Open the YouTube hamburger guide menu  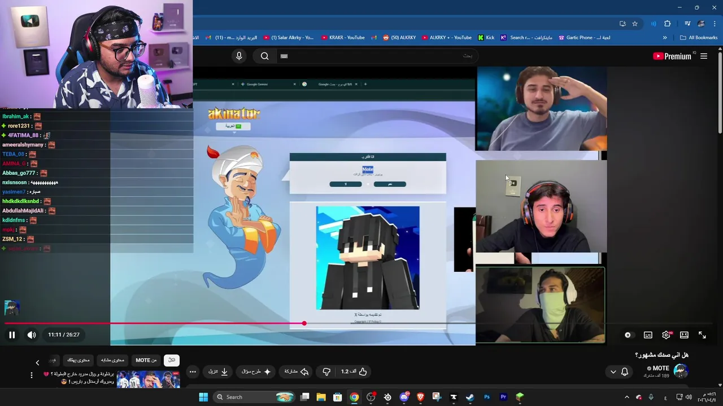[x=704, y=56]
